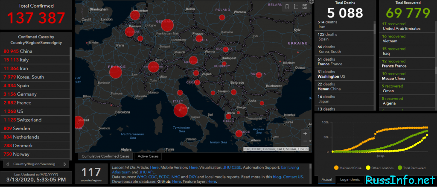
Task: Open the map bookmarks icon
Action: [x=287, y=7]
